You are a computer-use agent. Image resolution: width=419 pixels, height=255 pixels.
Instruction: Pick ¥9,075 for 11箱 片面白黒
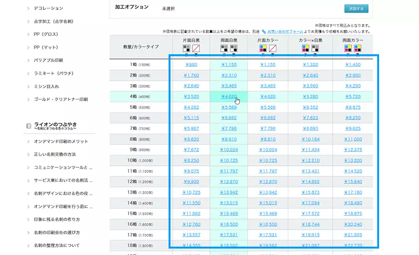(192, 171)
